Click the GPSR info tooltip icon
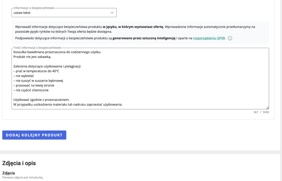 pos(230,38)
